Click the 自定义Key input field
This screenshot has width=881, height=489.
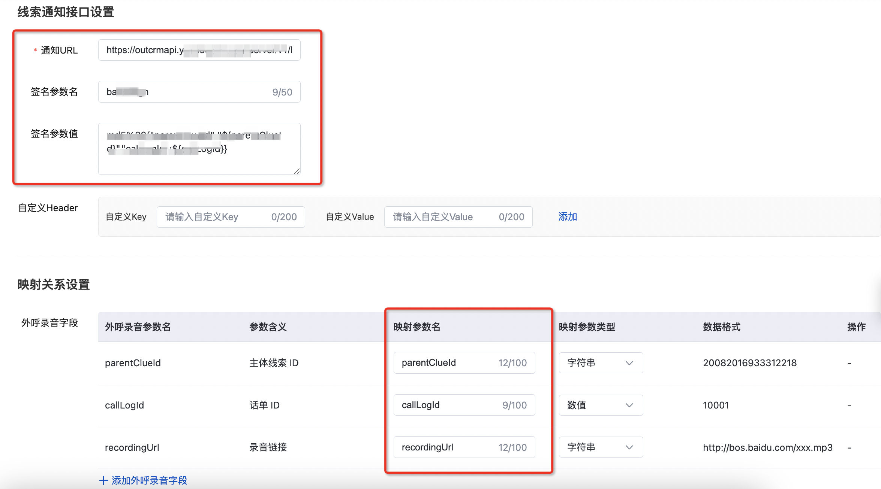[231, 217]
